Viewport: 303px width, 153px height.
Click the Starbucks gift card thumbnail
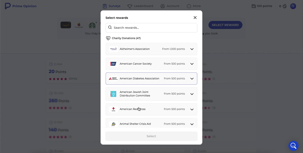tap(92, 25)
